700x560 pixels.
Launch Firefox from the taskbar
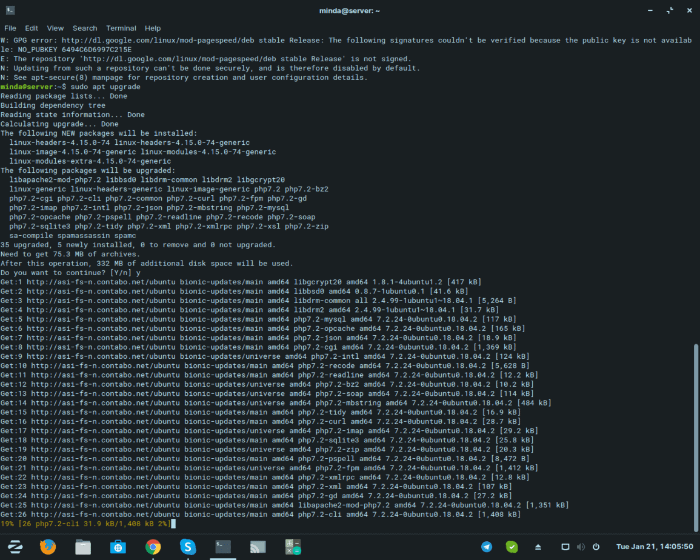pyautogui.click(x=48, y=547)
